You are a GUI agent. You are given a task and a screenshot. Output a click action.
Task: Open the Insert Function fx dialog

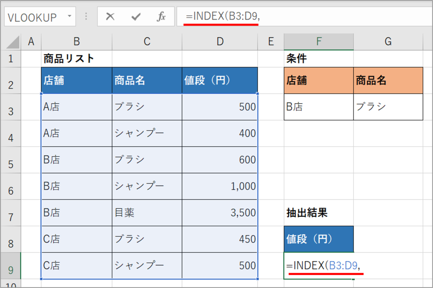(161, 17)
